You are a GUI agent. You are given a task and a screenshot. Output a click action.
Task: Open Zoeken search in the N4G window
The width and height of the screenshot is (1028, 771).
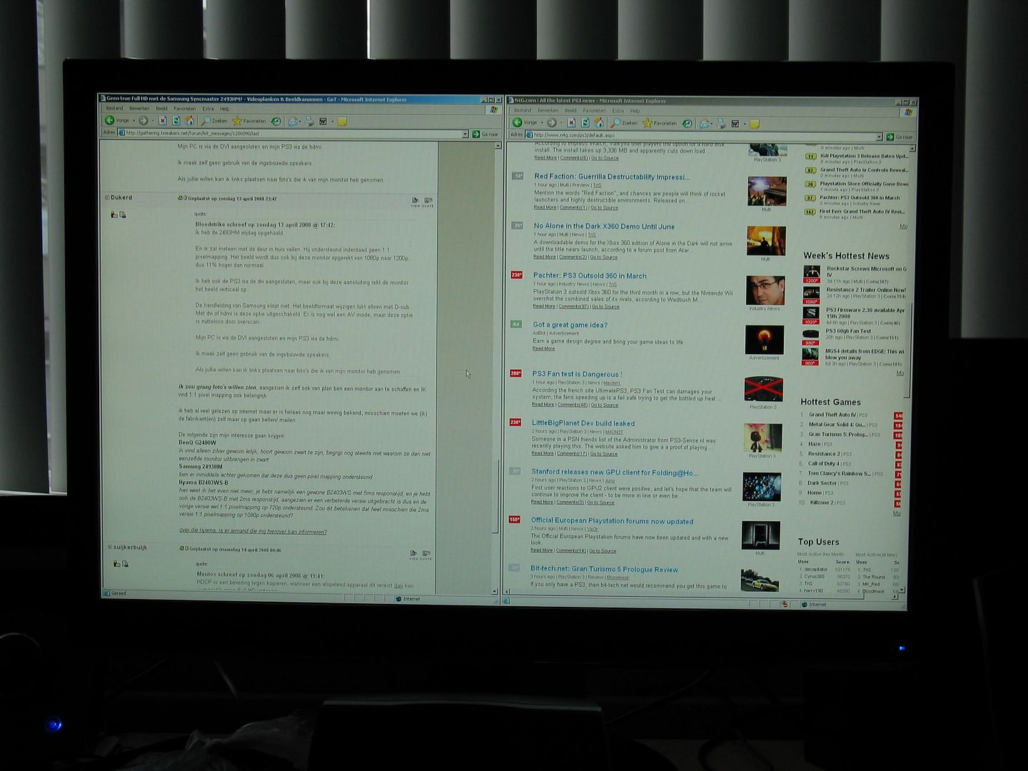(x=624, y=123)
